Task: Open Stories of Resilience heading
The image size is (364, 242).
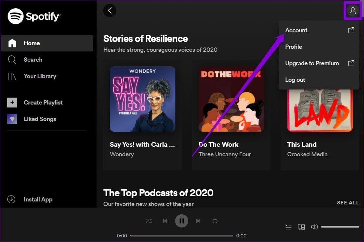Action: [145, 39]
